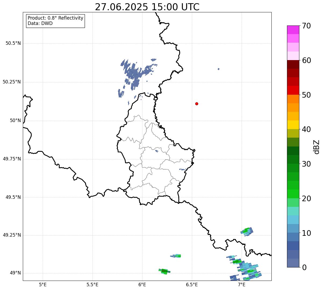This screenshot has height=290, width=323.
Task: Pick the orange segment just below 50
Action: click(293, 99)
